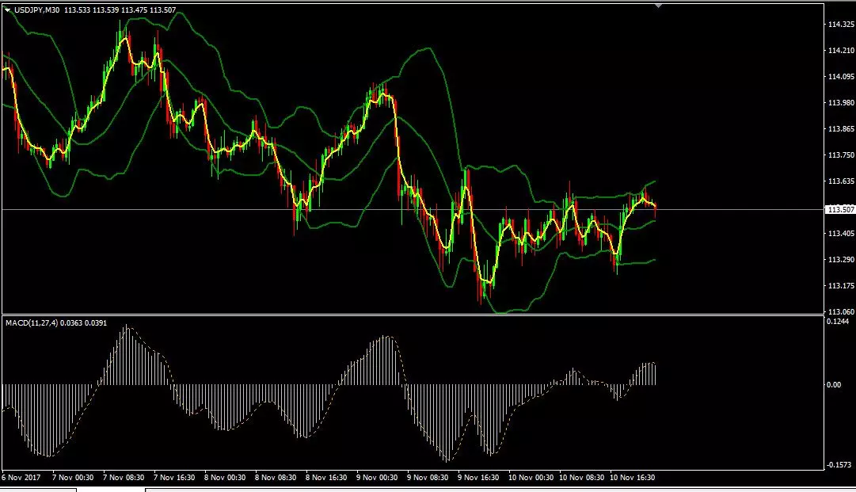Click the 114.325 price scale label
The width and height of the screenshot is (856, 492).
coord(841,25)
